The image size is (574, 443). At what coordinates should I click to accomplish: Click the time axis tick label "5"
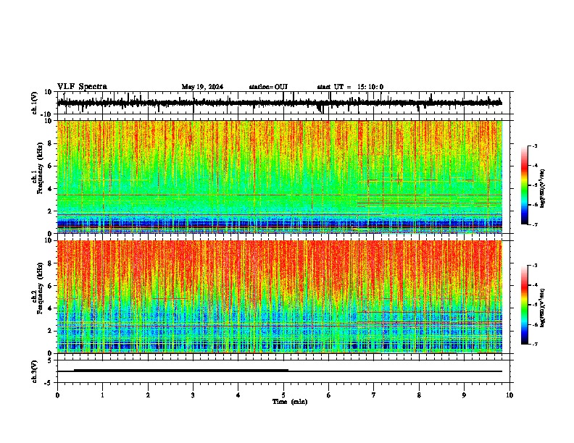[x=283, y=395]
